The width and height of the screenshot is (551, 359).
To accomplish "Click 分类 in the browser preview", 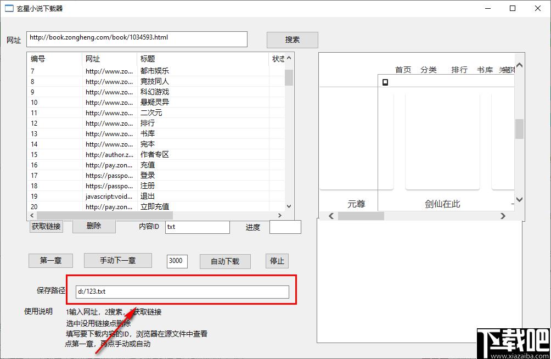I will coord(429,70).
